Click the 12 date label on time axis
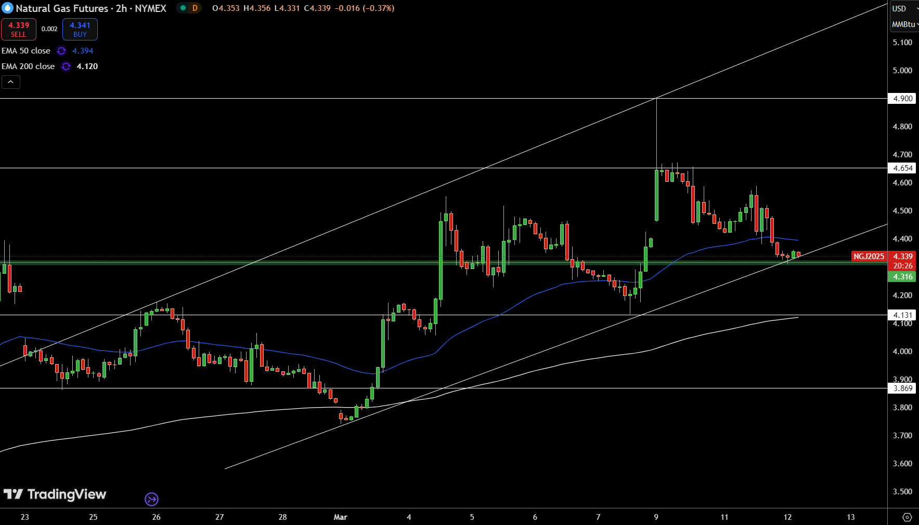The image size is (919, 525). (x=787, y=517)
